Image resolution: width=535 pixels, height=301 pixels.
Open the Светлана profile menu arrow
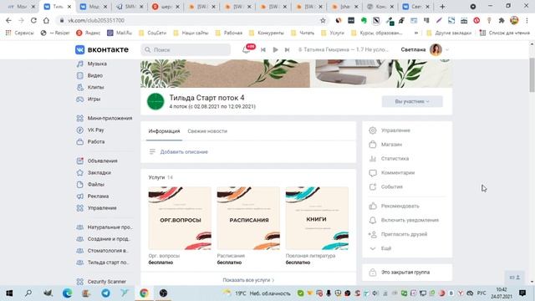point(447,50)
